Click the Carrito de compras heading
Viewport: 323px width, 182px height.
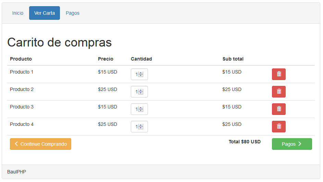[60, 42]
